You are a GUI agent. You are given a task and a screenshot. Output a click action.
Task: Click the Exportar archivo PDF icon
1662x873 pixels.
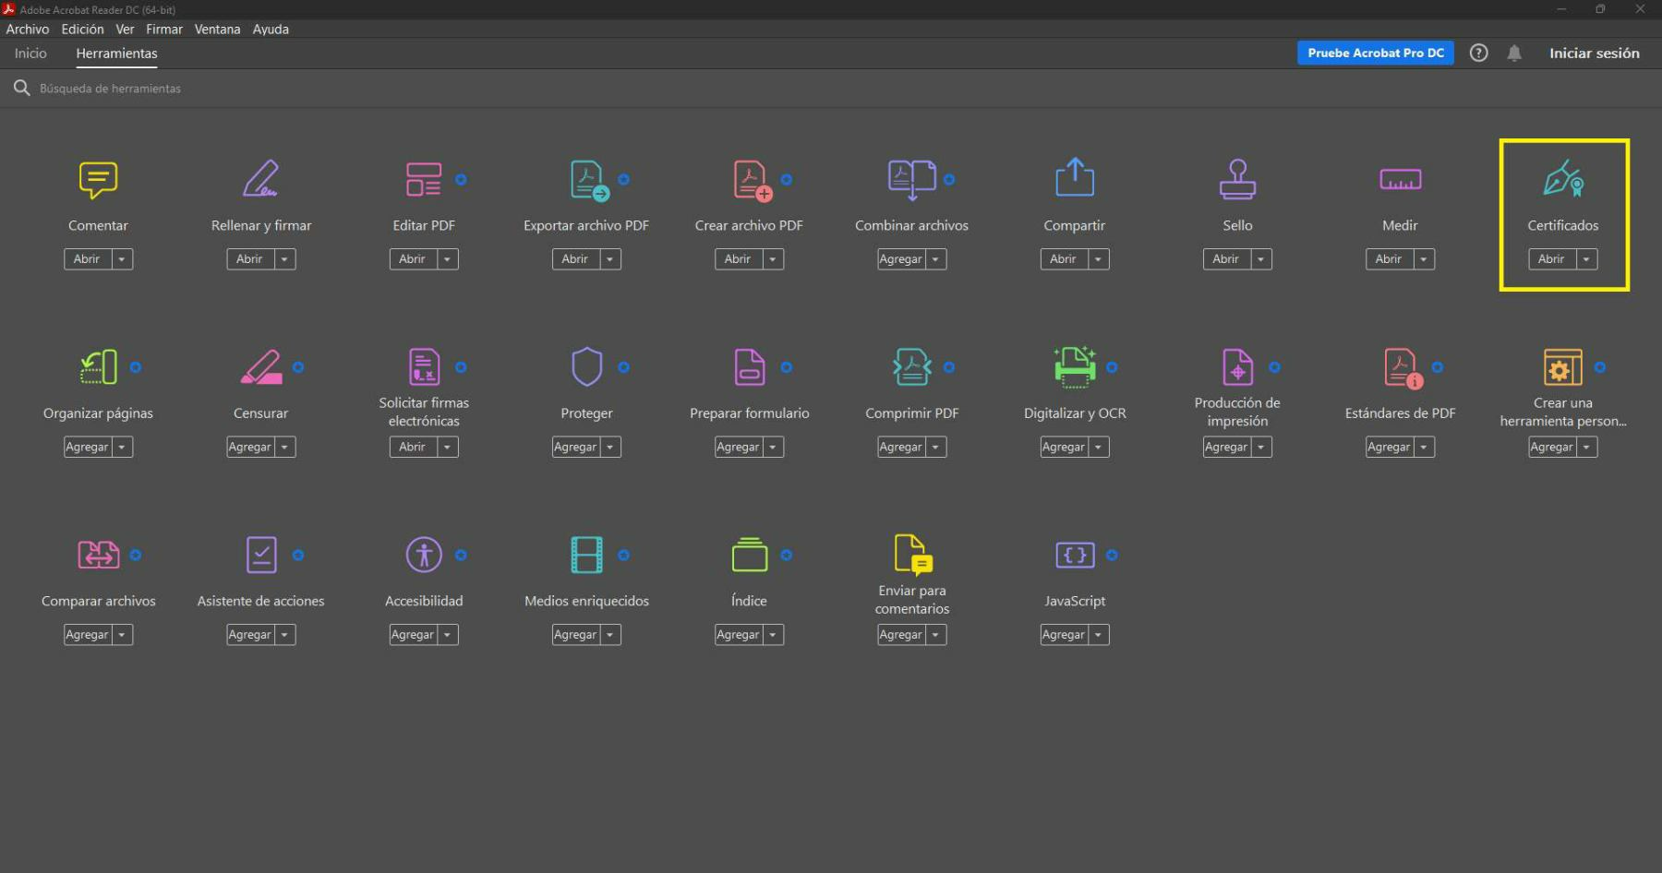pos(589,180)
